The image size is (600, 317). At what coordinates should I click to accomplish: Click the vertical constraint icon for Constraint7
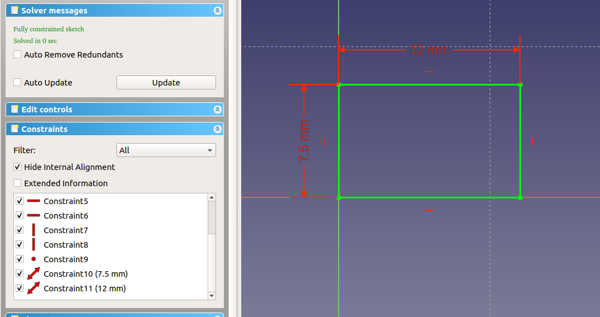pos(34,230)
